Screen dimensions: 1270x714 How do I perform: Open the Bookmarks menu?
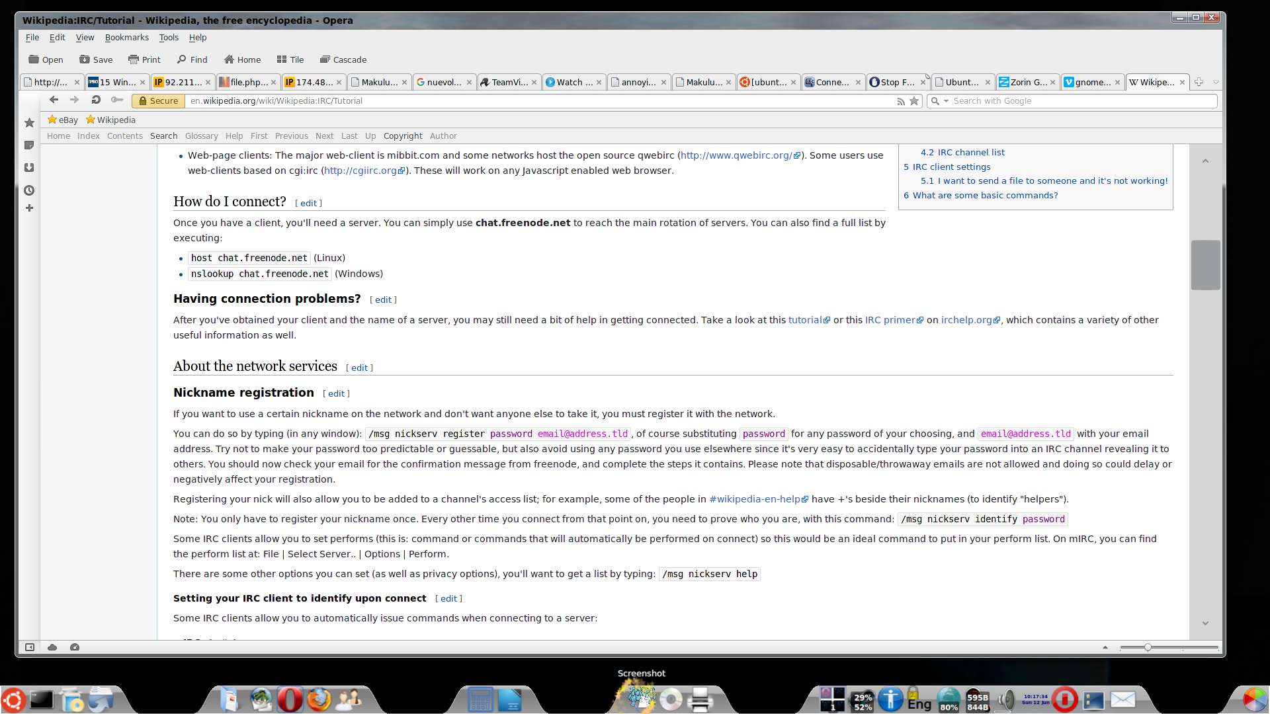pos(126,38)
